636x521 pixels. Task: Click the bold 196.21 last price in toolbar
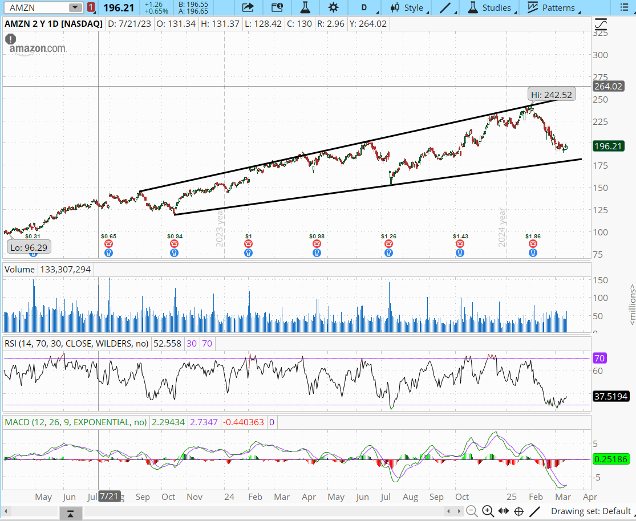tap(119, 8)
